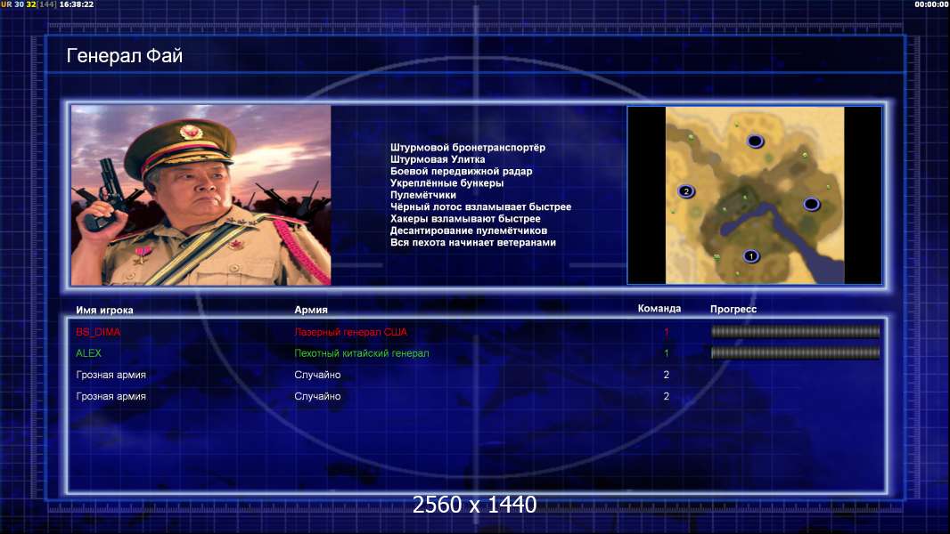
Task: Click ALEX loading progress bar
Action: click(x=795, y=353)
